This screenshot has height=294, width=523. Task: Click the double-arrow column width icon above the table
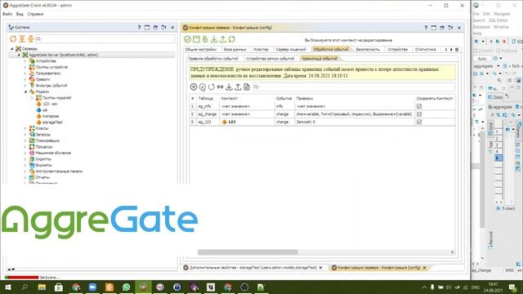pos(220,87)
